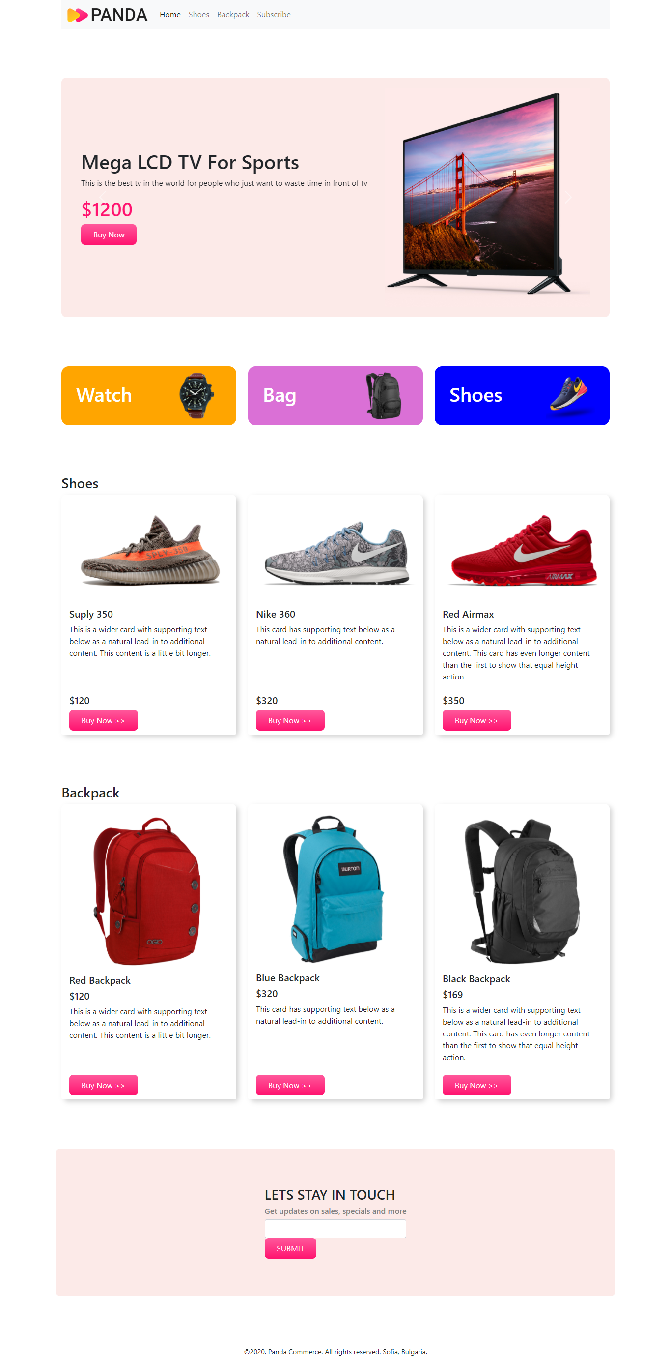Screen dimensions: 671x1357
Task: Select the Suply 350 shoe image
Action: (149, 551)
